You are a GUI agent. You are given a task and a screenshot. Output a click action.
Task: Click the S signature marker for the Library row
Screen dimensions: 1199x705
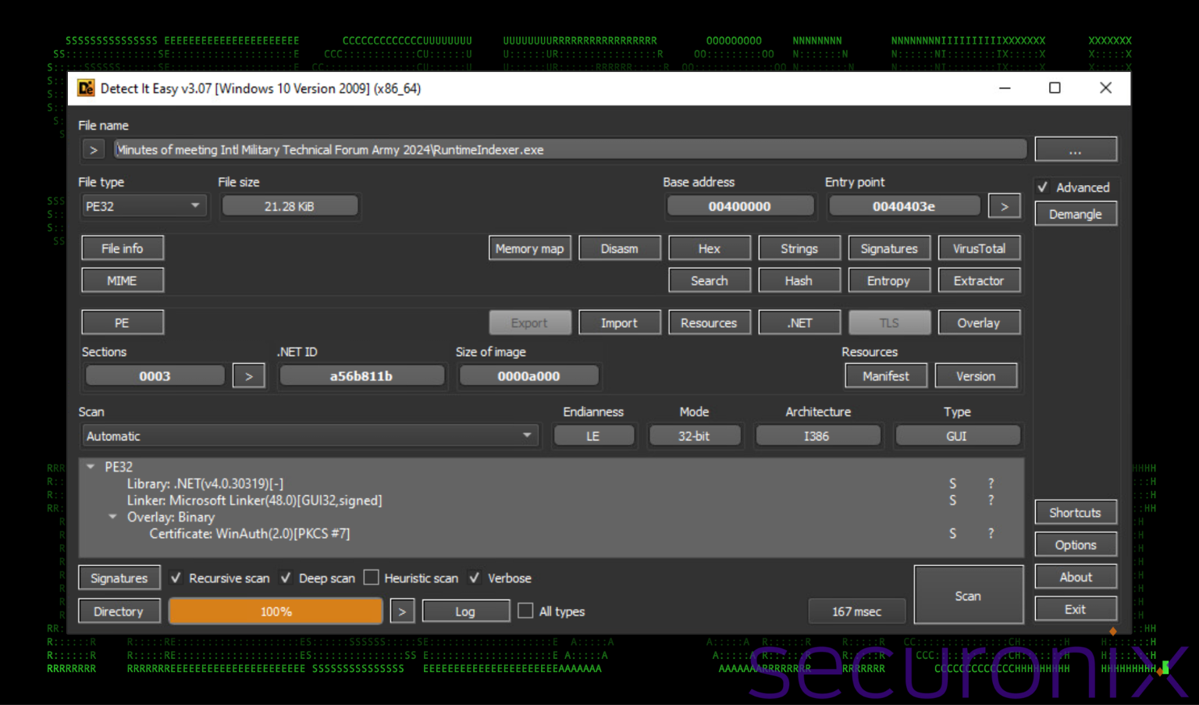tap(952, 484)
